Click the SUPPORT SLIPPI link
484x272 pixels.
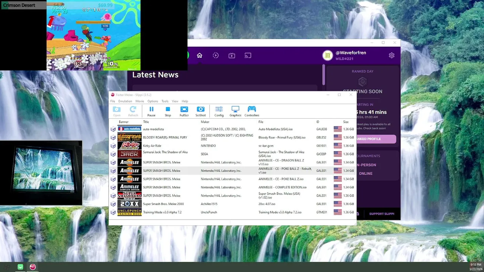click(x=382, y=214)
